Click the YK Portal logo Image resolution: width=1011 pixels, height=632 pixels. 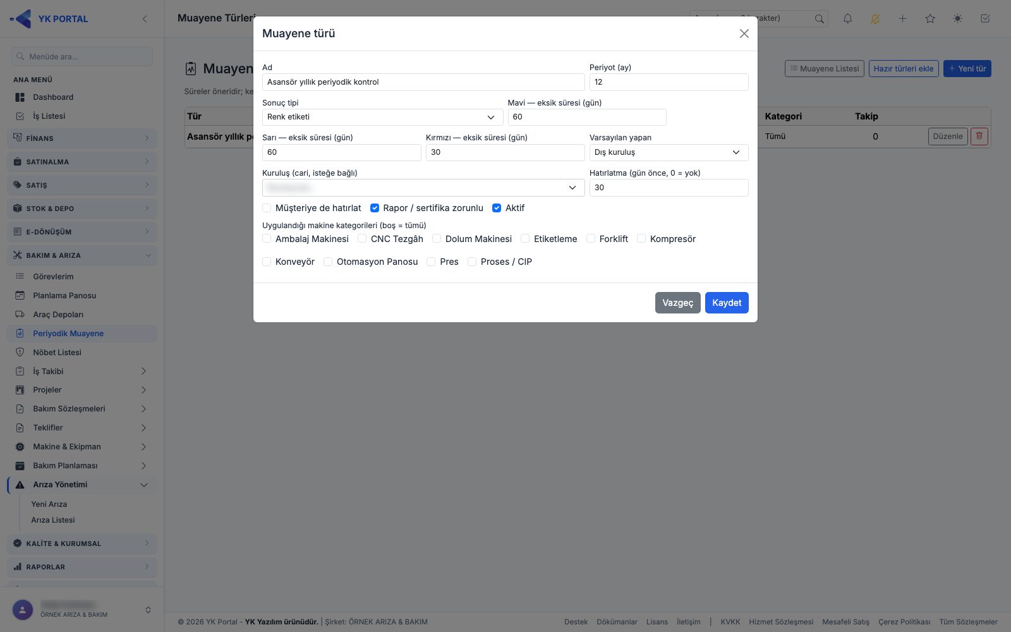(49, 19)
